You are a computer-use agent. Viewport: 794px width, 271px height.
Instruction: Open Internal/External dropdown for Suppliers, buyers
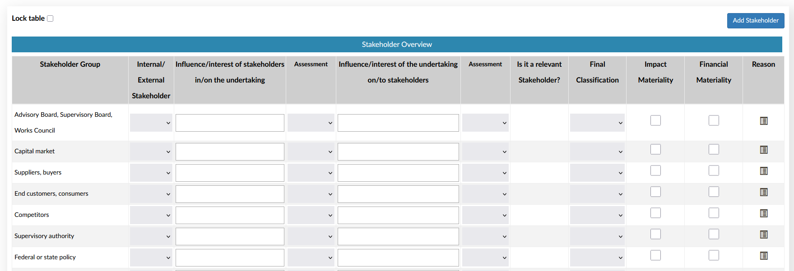151,173
